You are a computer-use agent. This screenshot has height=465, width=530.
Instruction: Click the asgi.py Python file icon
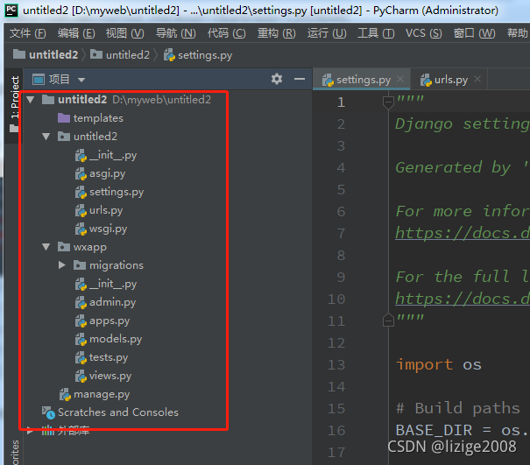pos(81,173)
